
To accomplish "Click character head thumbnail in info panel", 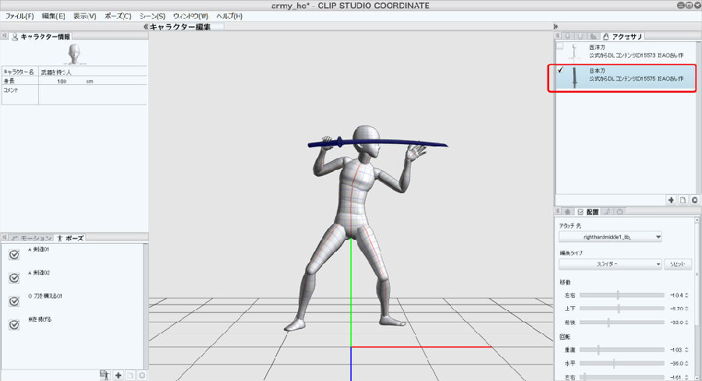I will point(74,53).
